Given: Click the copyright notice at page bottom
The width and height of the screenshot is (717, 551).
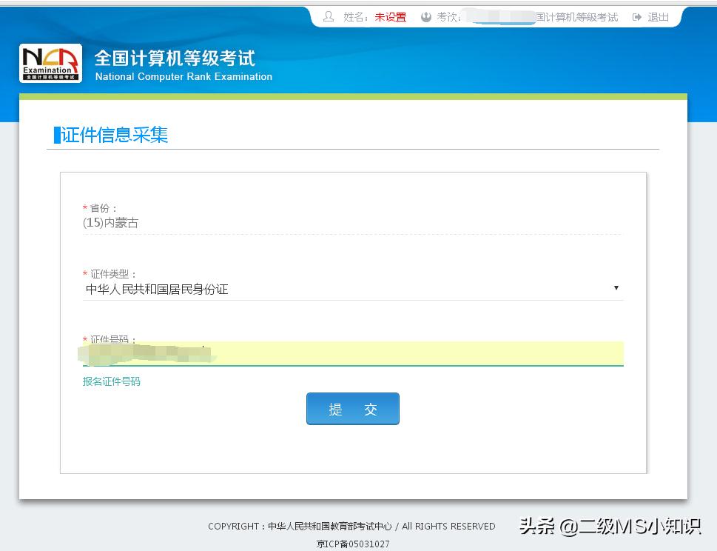Looking at the screenshot, I should coord(351,526).
